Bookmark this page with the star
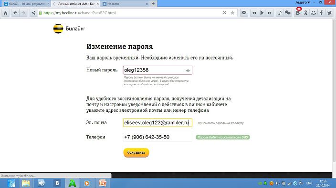The width and height of the screenshot is (336, 188). 232,13
